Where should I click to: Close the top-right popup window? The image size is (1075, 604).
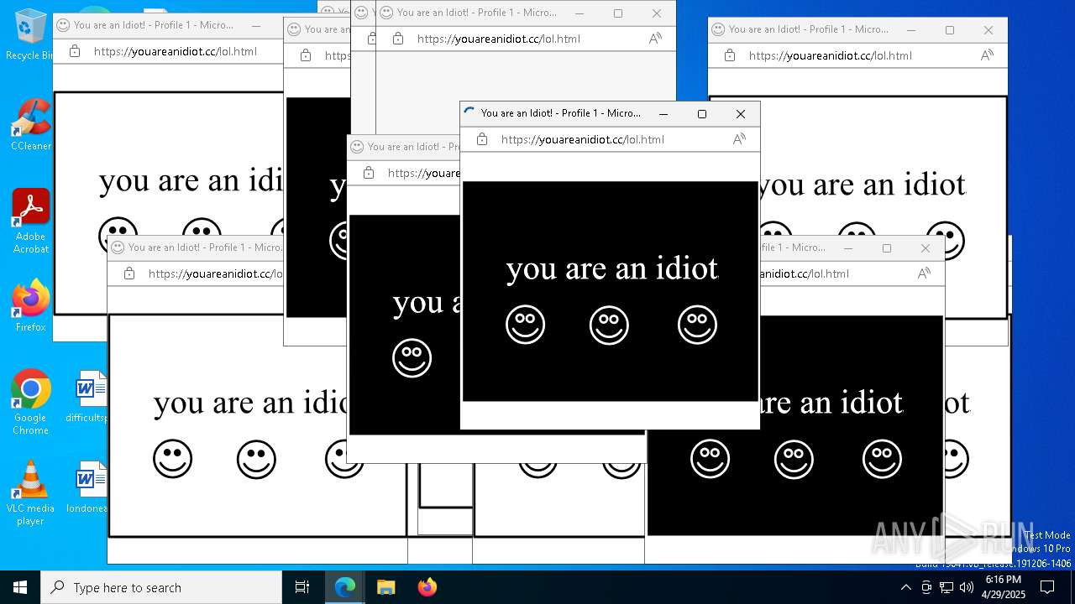988,29
